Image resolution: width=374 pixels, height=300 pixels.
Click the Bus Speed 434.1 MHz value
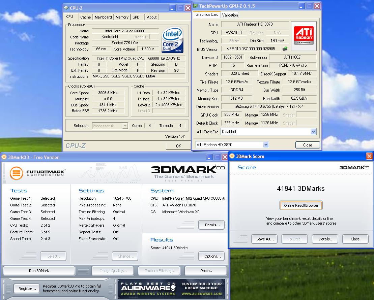pos(108,105)
